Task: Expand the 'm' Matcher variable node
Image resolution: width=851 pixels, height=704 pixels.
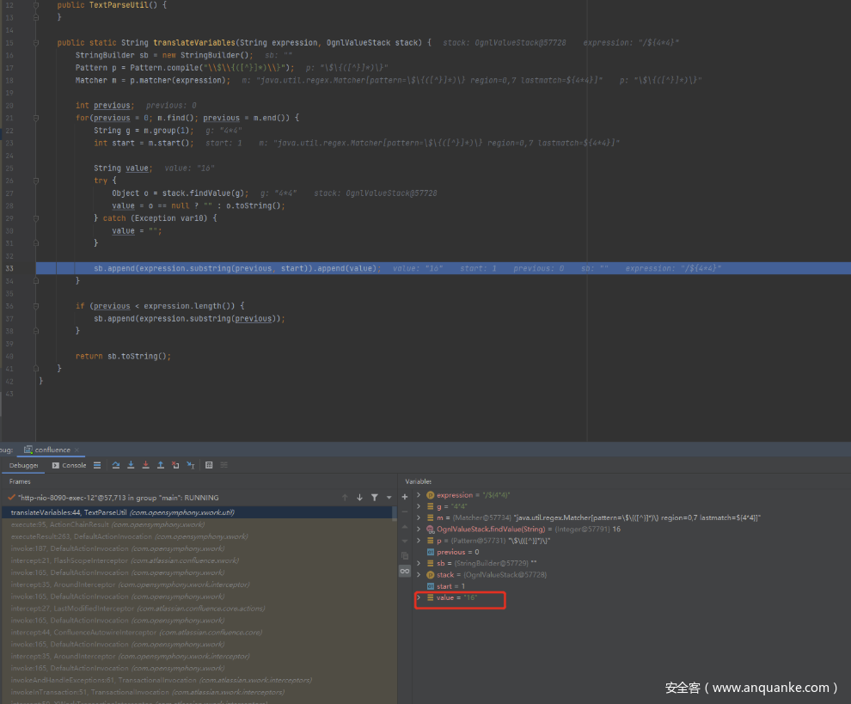Action: point(419,517)
